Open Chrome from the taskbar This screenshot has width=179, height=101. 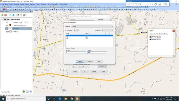click(x=72, y=98)
